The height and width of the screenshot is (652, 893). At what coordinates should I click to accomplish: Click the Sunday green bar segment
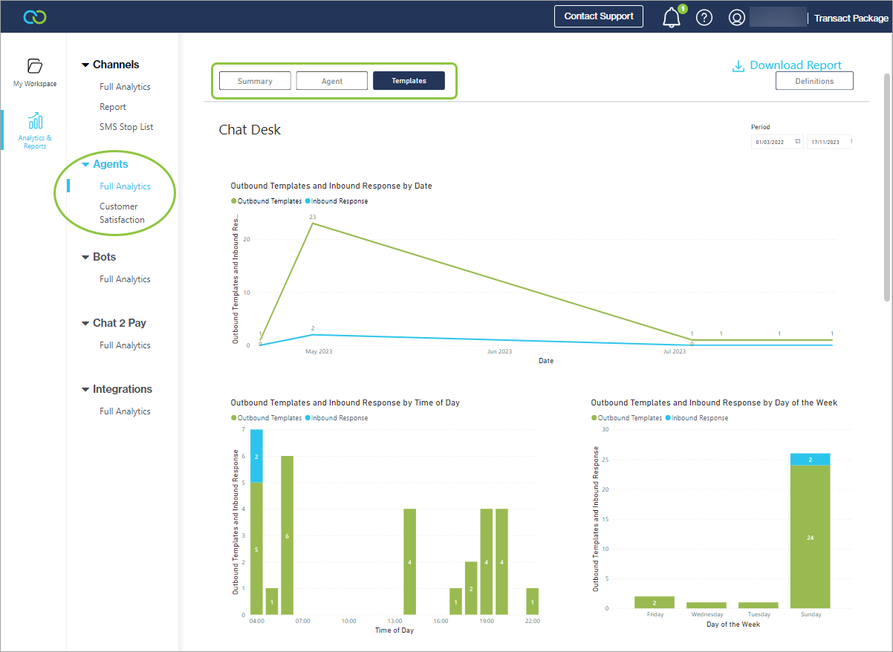(x=810, y=537)
